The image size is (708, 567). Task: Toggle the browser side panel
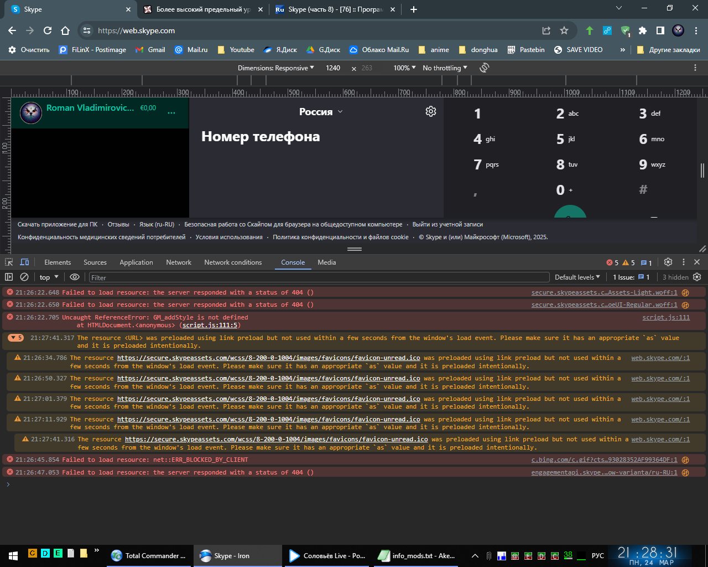(x=660, y=30)
